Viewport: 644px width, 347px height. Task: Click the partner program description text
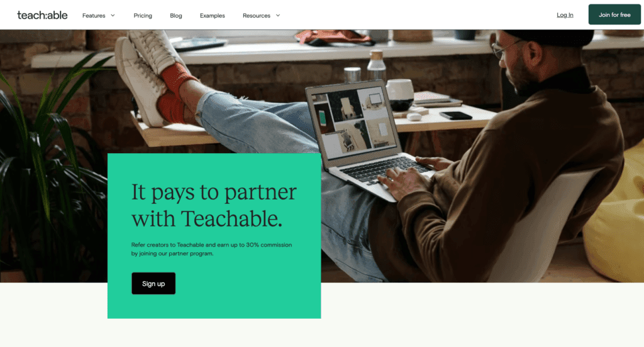[x=211, y=249]
